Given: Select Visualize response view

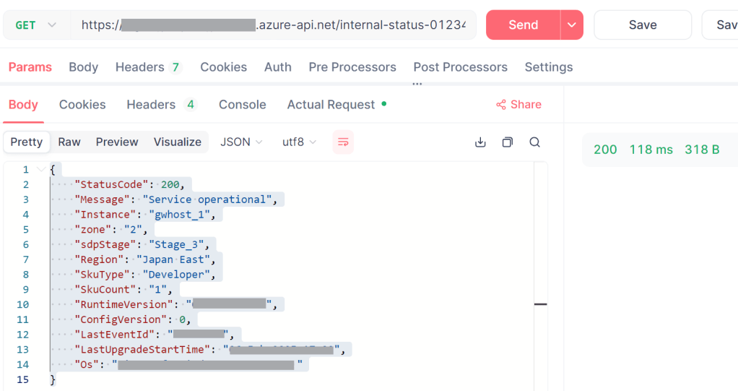Looking at the screenshot, I should pos(177,142).
